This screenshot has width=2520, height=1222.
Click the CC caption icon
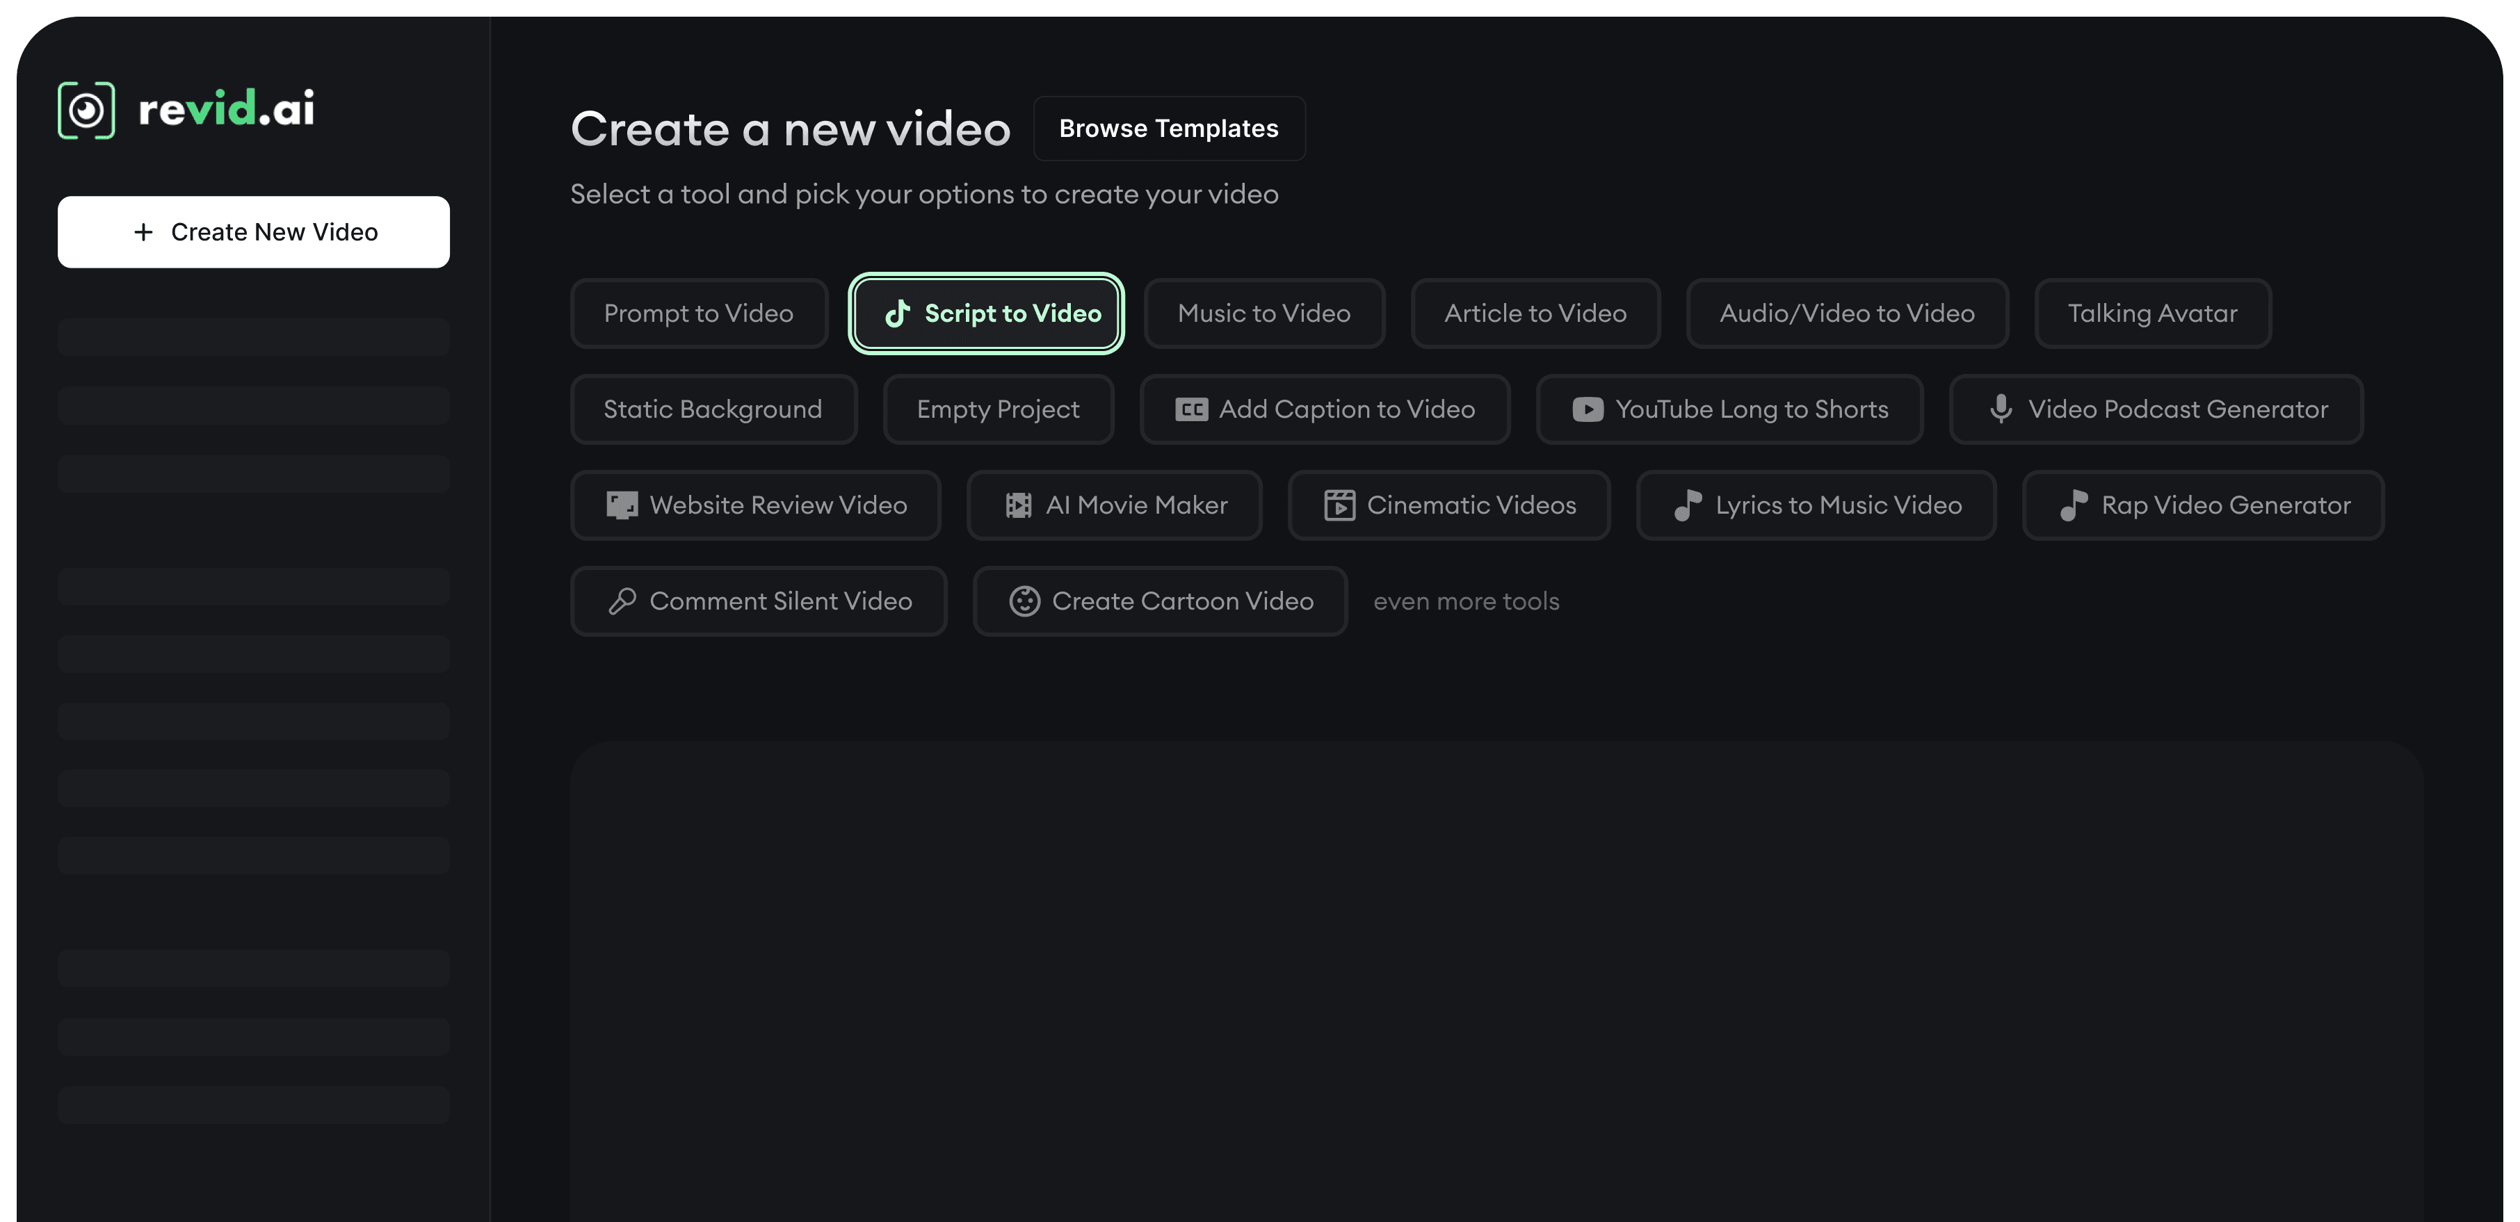pyautogui.click(x=1190, y=409)
